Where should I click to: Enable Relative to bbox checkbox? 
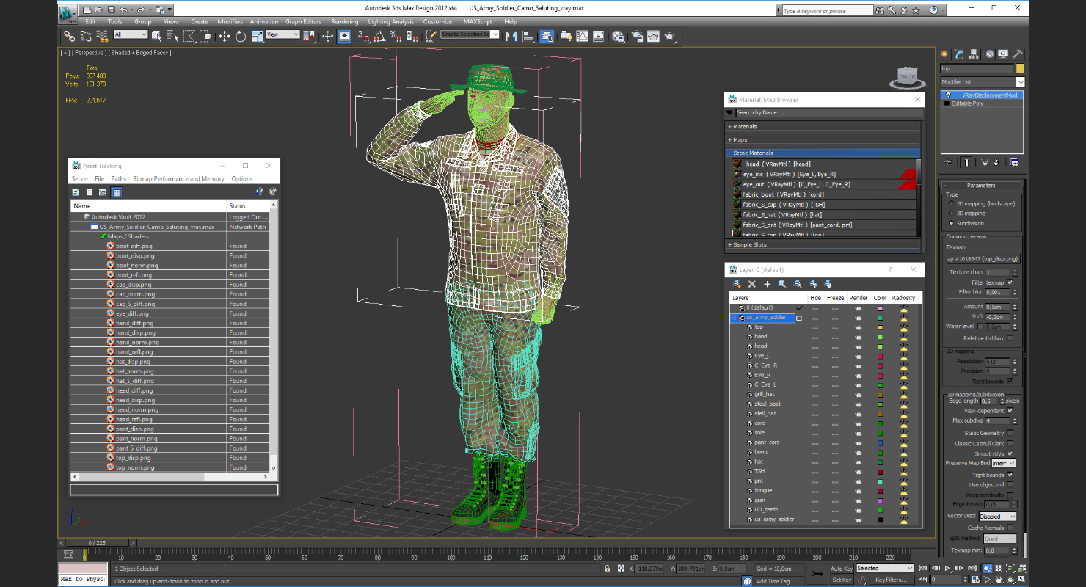coord(1010,338)
